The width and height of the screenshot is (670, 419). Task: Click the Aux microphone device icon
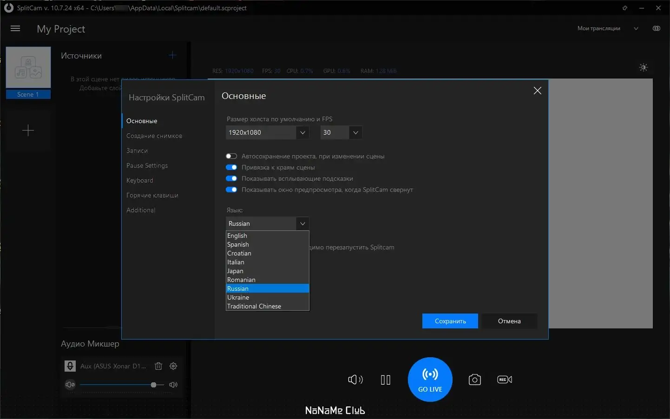pos(70,366)
